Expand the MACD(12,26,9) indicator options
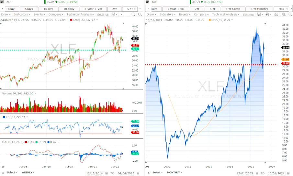This screenshot has width=293, height=176. pos(59,142)
